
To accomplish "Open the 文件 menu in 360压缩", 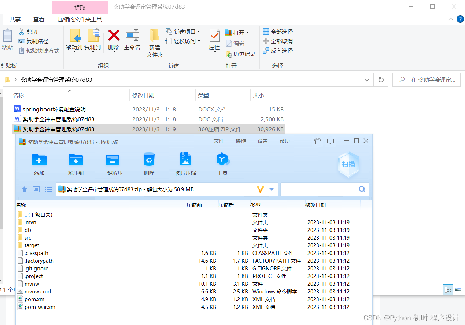I will pos(219,141).
